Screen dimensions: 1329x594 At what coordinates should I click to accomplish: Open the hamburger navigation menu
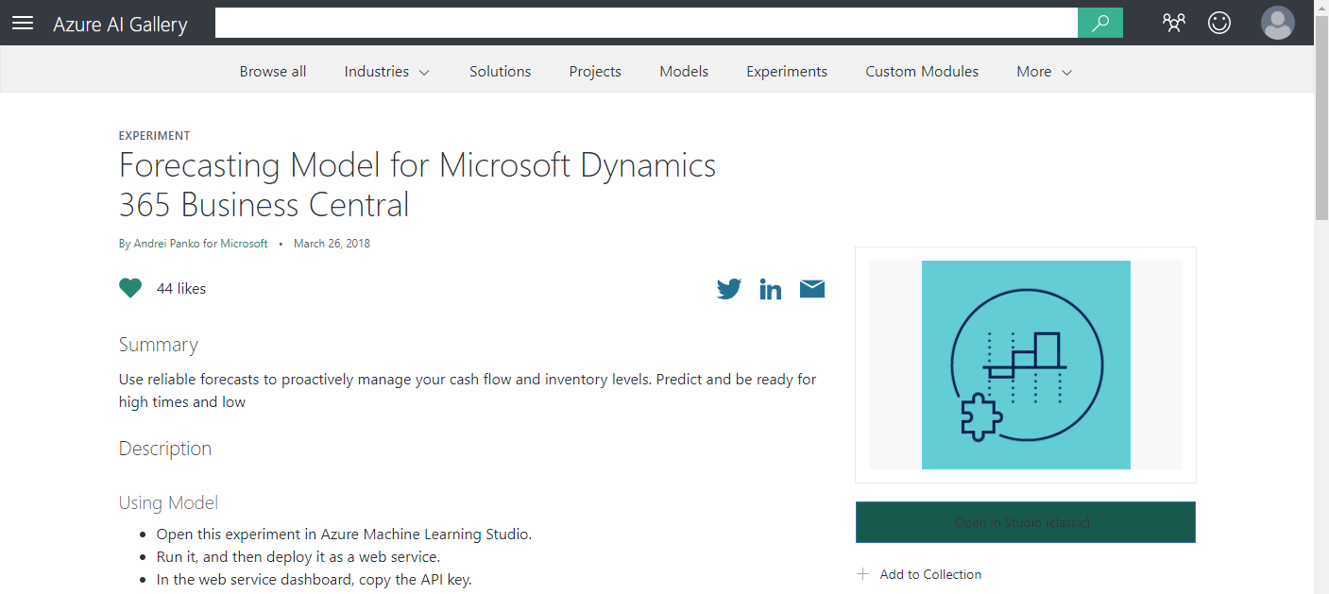tap(23, 23)
